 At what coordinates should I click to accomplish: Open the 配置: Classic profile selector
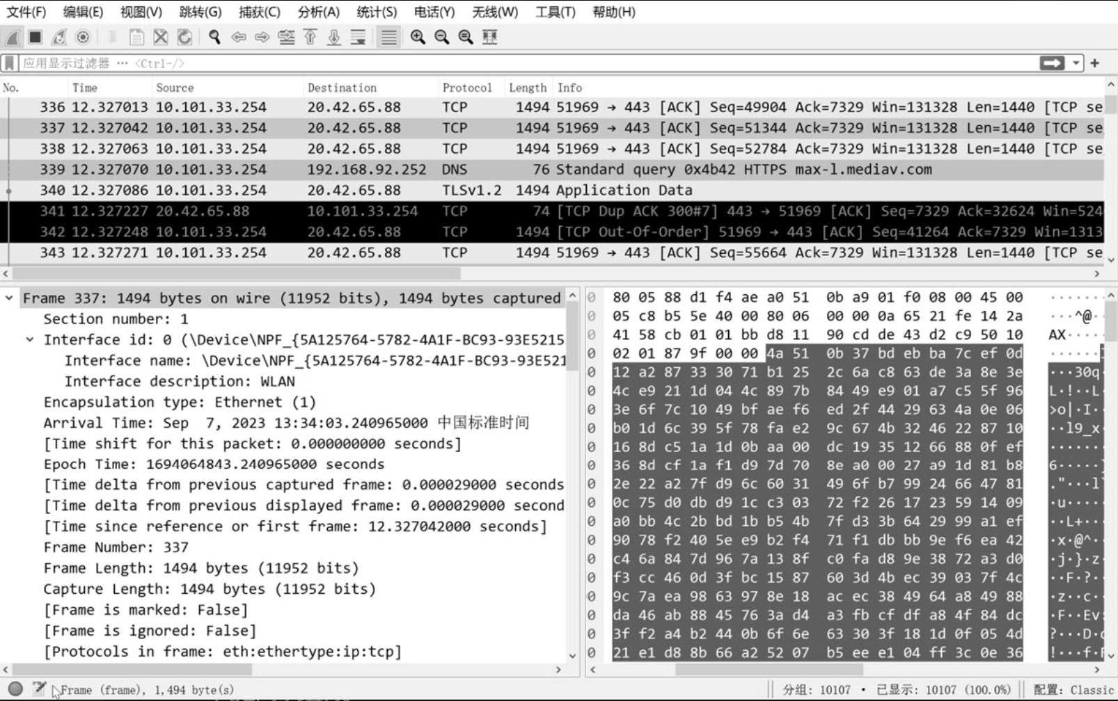pyautogui.click(x=1073, y=689)
